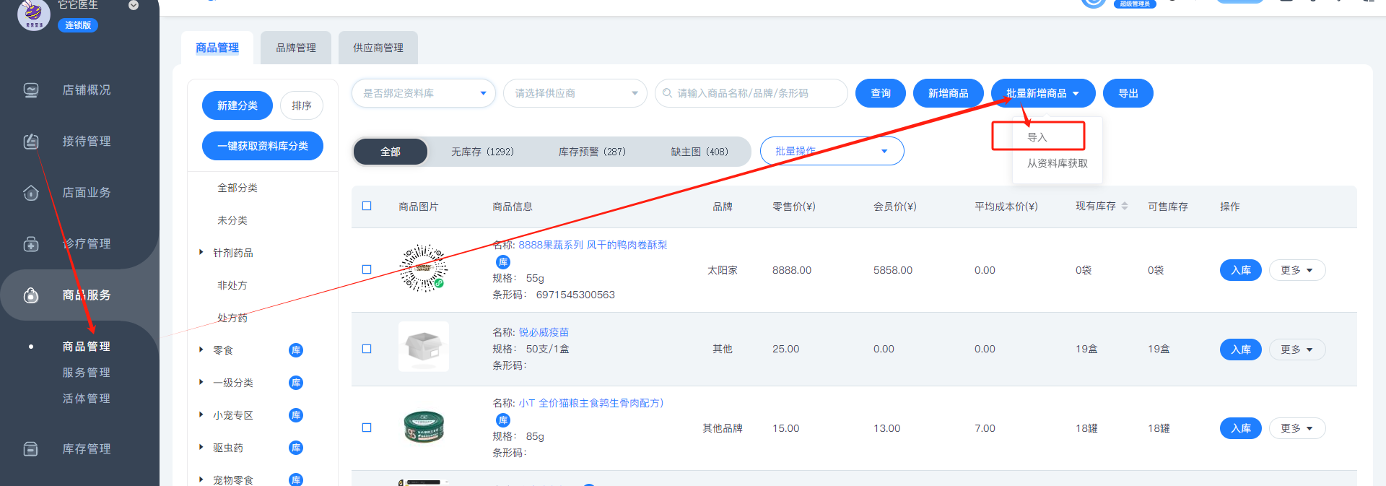Click the search magnifier icon in product search

tap(667, 93)
